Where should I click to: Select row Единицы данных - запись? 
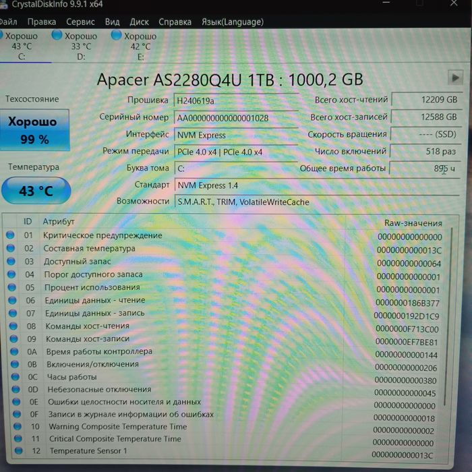225,314
